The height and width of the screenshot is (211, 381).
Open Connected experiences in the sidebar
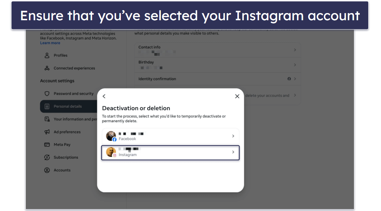[74, 68]
